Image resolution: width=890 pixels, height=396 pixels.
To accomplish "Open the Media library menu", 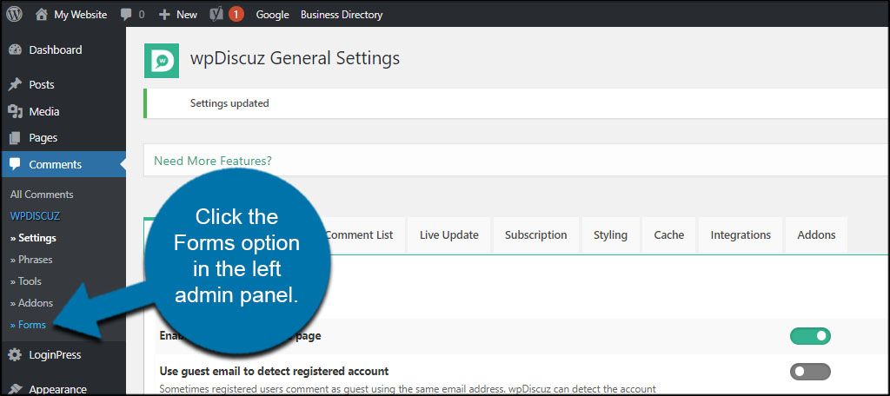I will click(x=43, y=111).
